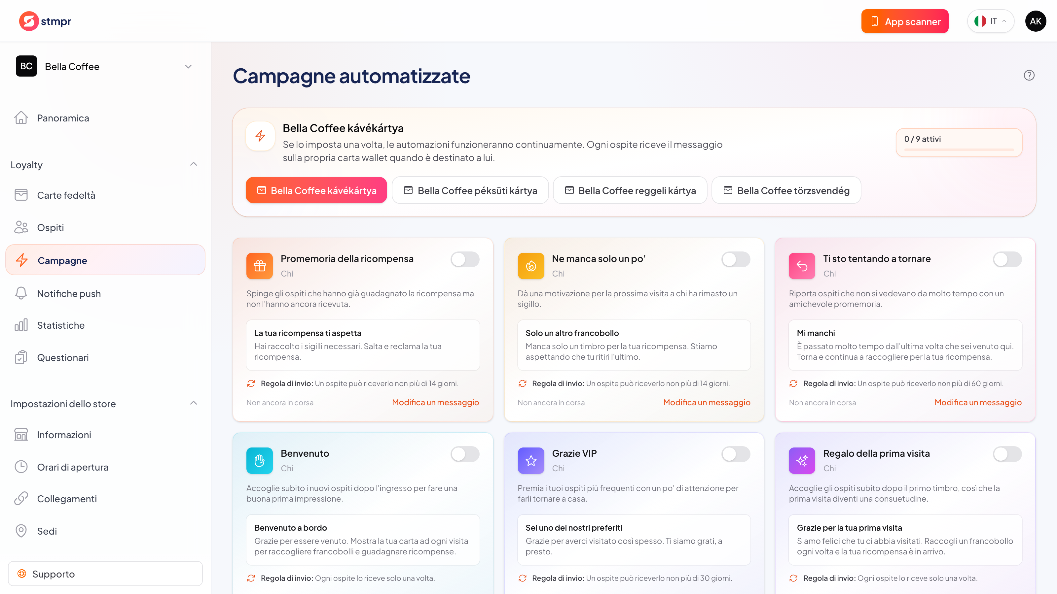
Task: Turn on the Benvenuto campaign toggle
Action: 465,454
